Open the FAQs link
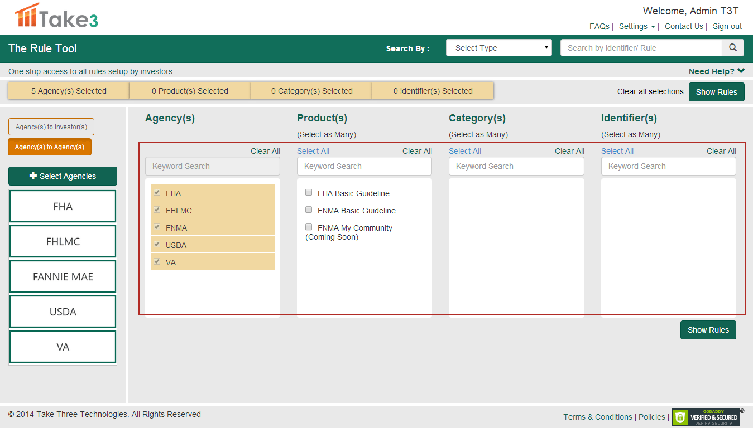 599,26
